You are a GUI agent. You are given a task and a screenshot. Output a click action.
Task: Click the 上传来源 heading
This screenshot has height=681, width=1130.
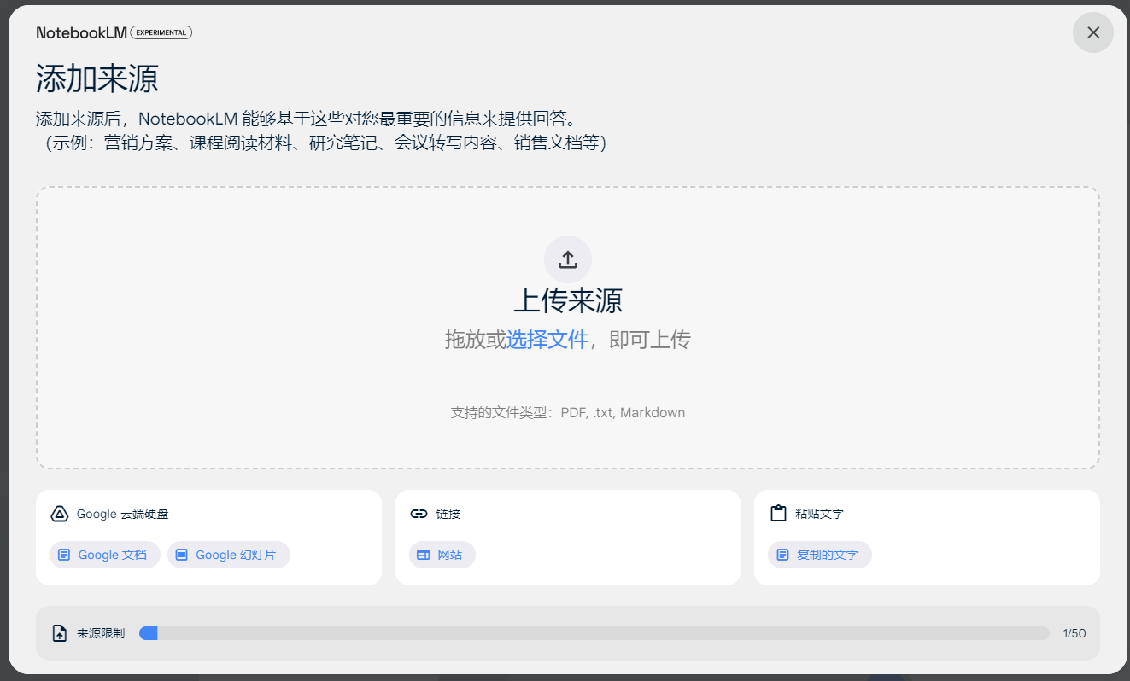(x=568, y=300)
